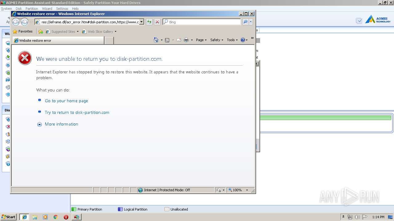Viewport: 394px width, 221px height.
Task: Open Help menu in AOMEI window
Action: click(75, 9)
